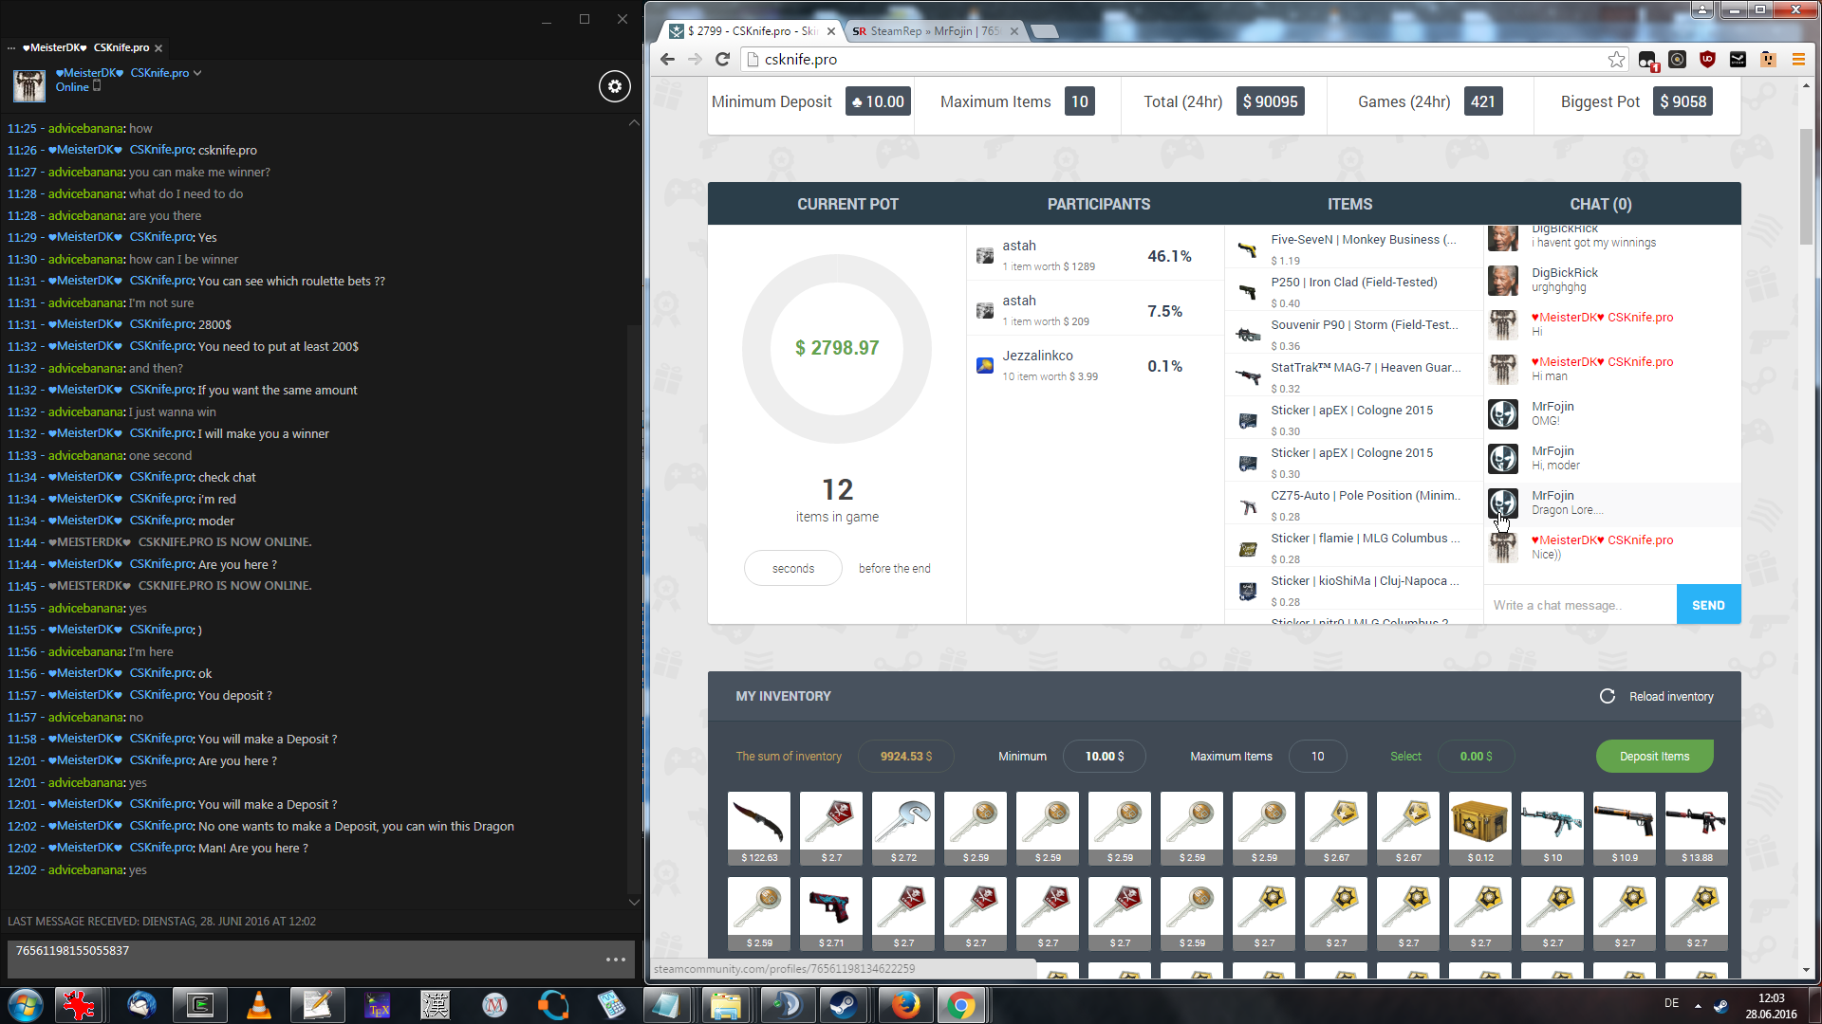Image resolution: width=1822 pixels, height=1024 pixels.
Task: Expand the chat tab list ellipsis
Action: tap(11, 47)
